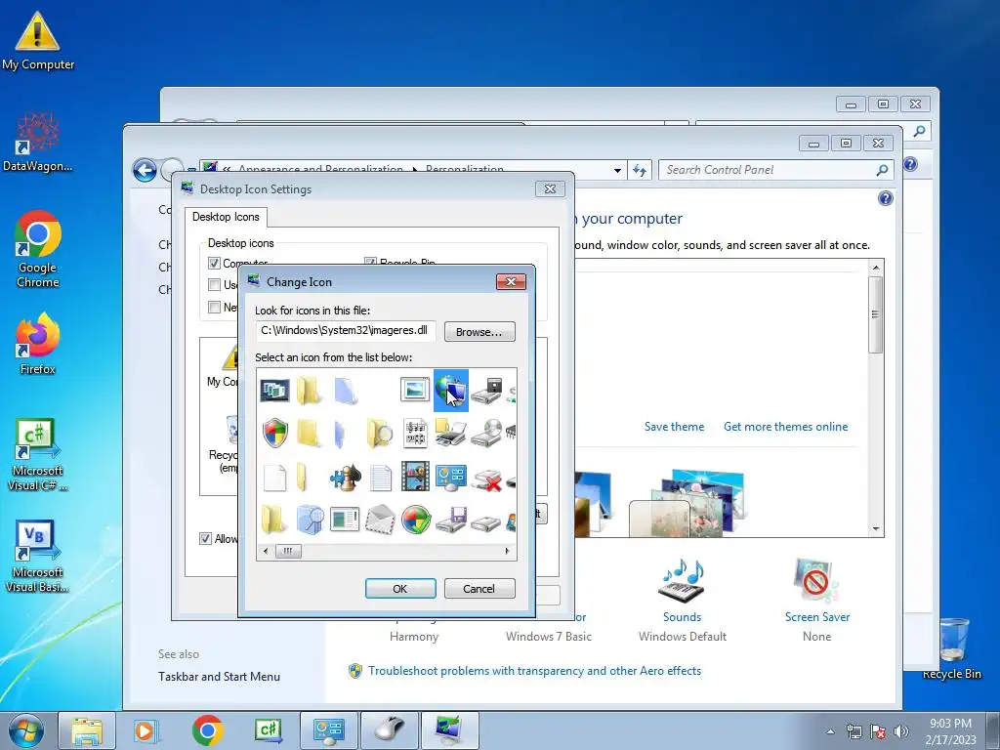
Task: Open the Recycle Bin on the desktop
Action: click(951, 649)
